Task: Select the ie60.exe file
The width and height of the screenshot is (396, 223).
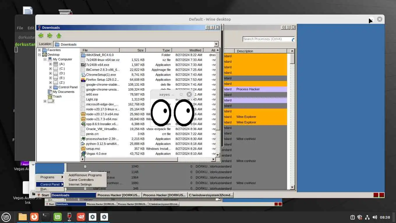Action: pos(92,94)
